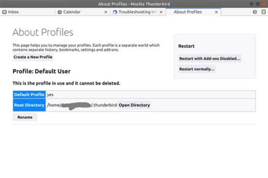The height and width of the screenshot is (178, 268).
Task: Click the 'yes' default profile value
Action: click(x=50, y=95)
